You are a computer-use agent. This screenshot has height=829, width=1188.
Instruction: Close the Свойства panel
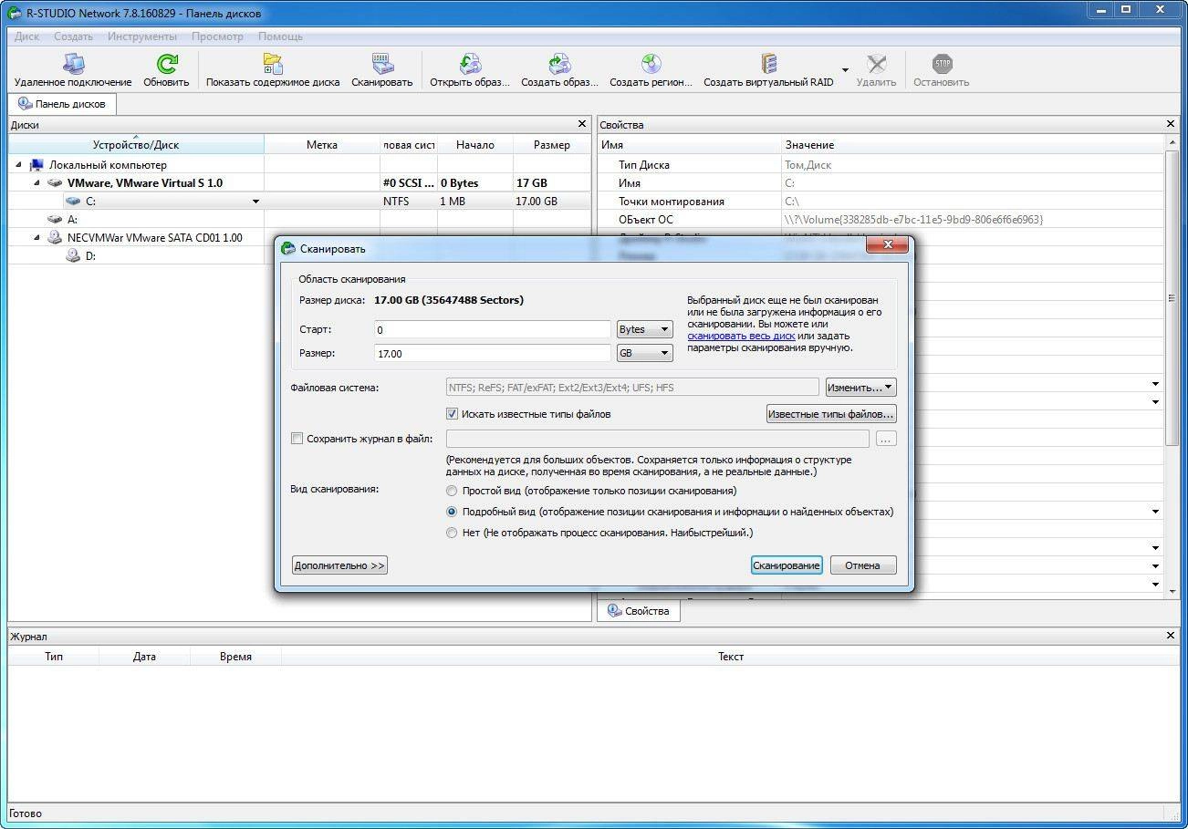pos(1172,124)
